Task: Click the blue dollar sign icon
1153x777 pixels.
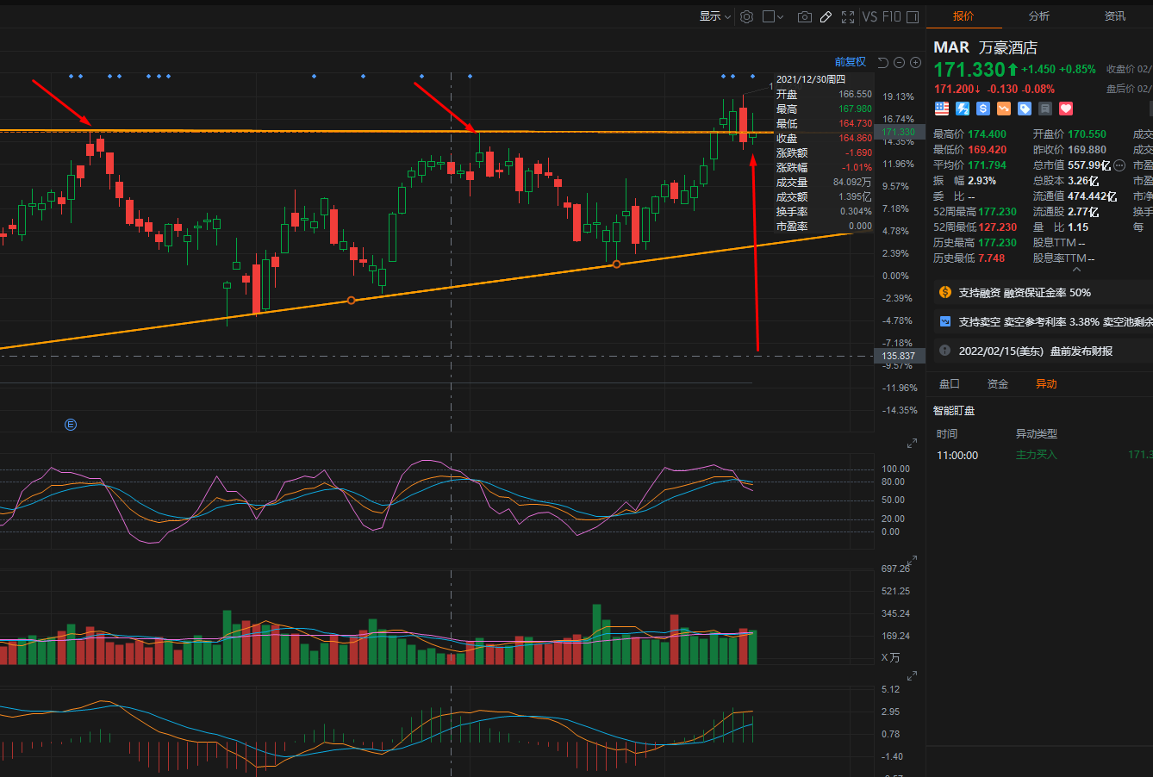Action: coord(983,109)
